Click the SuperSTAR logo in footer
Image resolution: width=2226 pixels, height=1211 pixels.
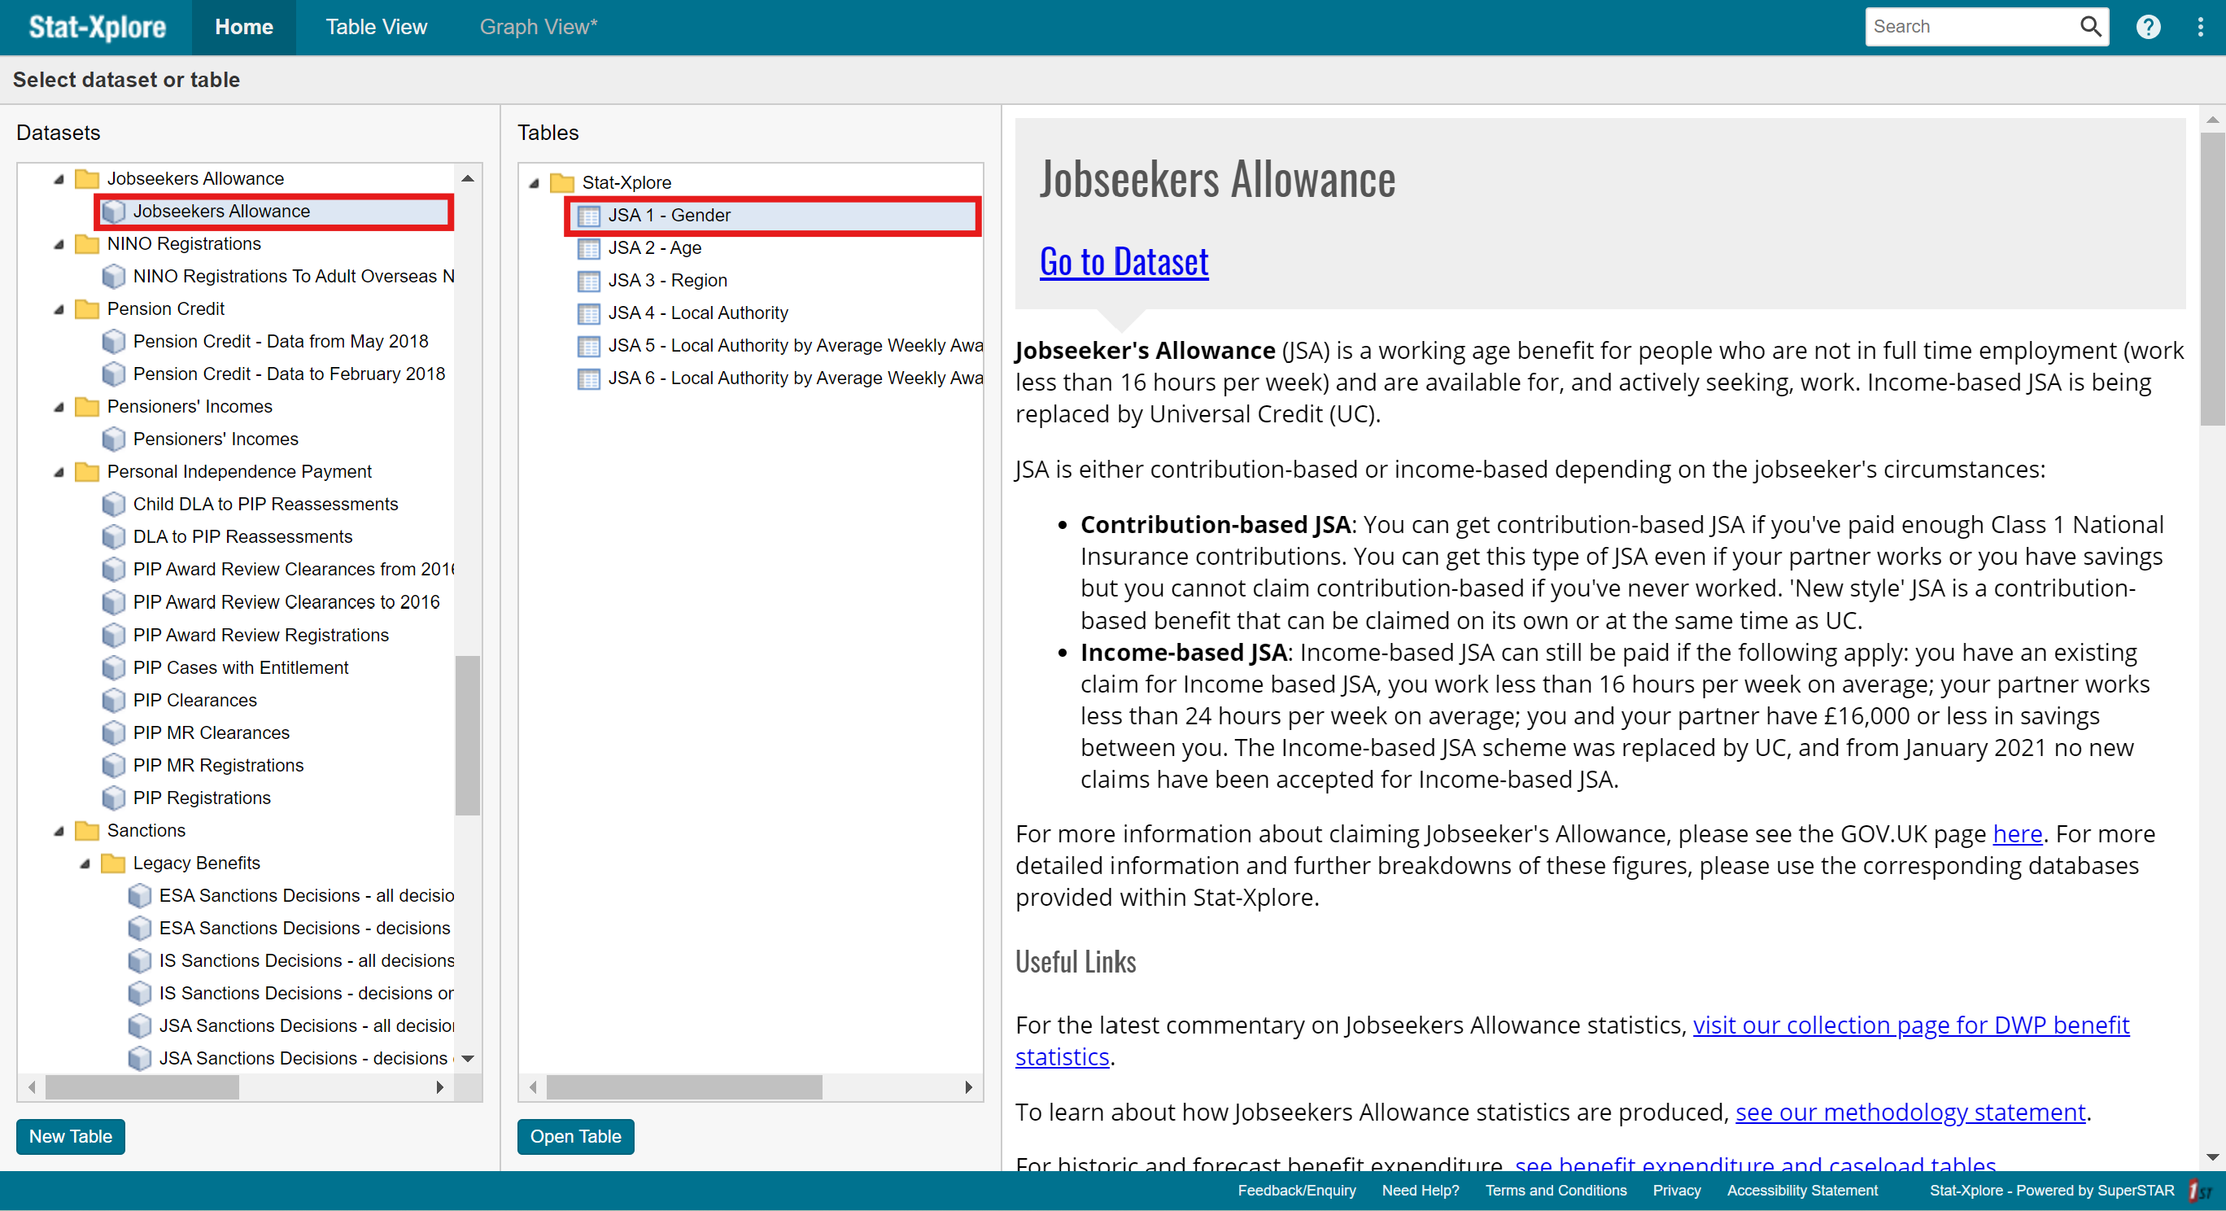(x=2200, y=1191)
